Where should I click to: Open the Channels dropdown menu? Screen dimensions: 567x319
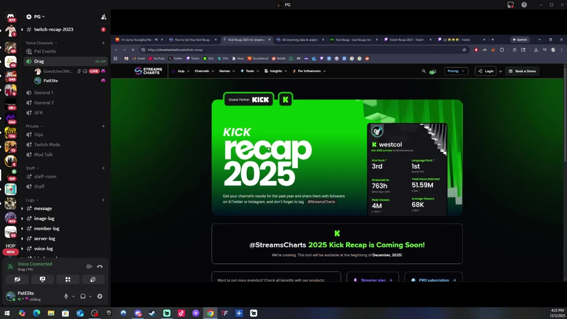coord(204,71)
